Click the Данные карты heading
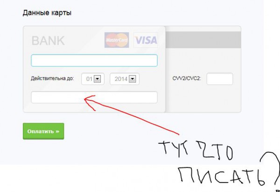Screen dimensions: 280x192 coord(47,13)
